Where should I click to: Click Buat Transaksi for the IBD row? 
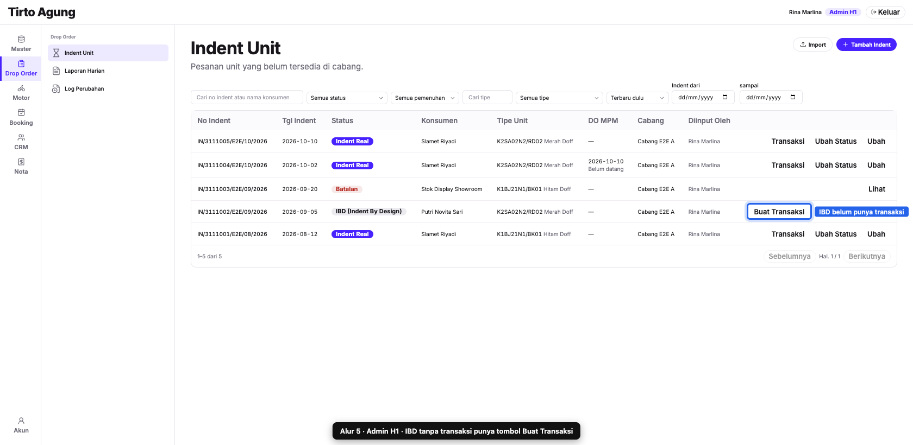[x=779, y=212]
